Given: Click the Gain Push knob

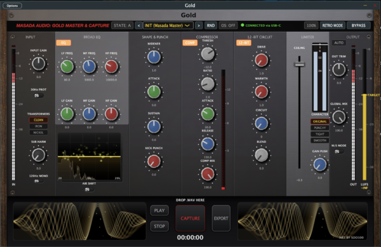Looking at the screenshot, I should click(320, 164).
